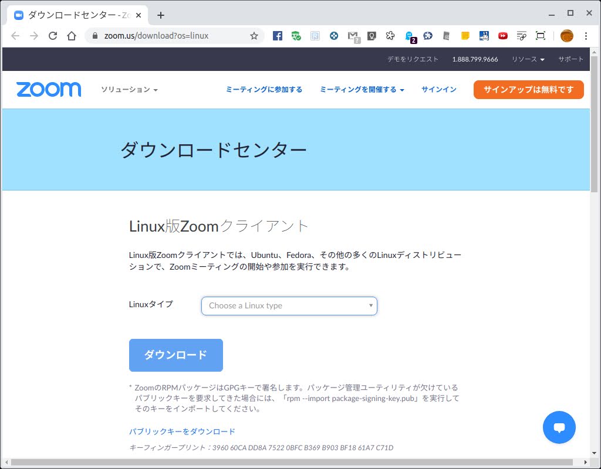View site security lock info
Screen dimensions: 601x469
point(95,36)
